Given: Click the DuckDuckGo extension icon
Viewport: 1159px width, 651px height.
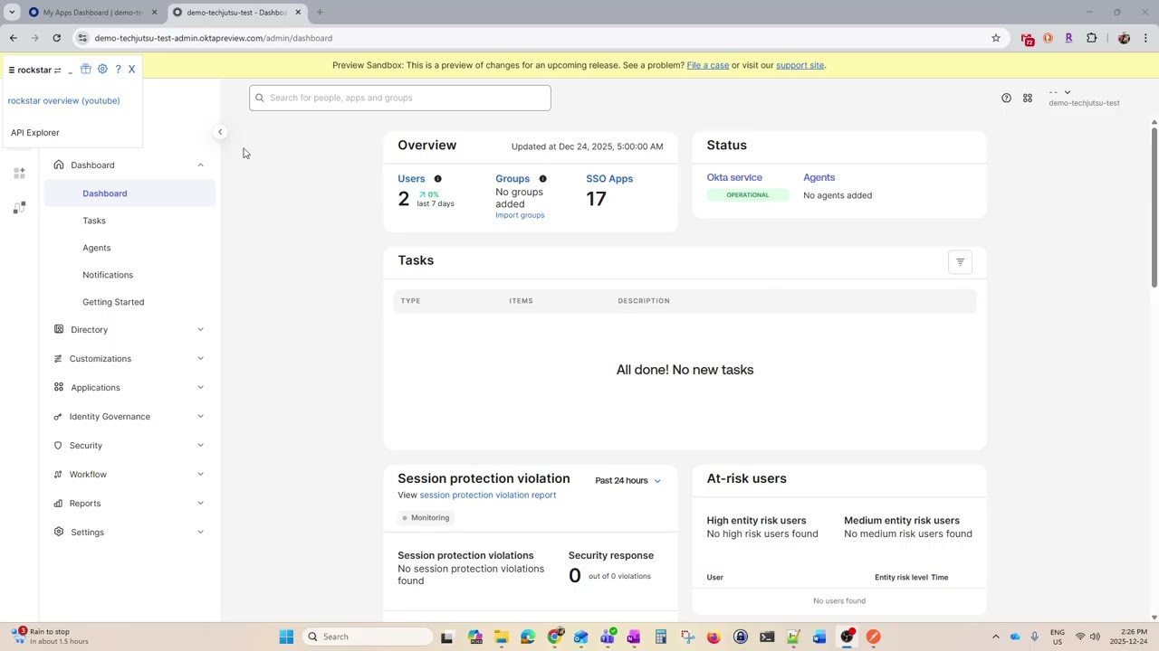Looking at the screenshot, I should pyautogui.click(x=1048, y=38).
